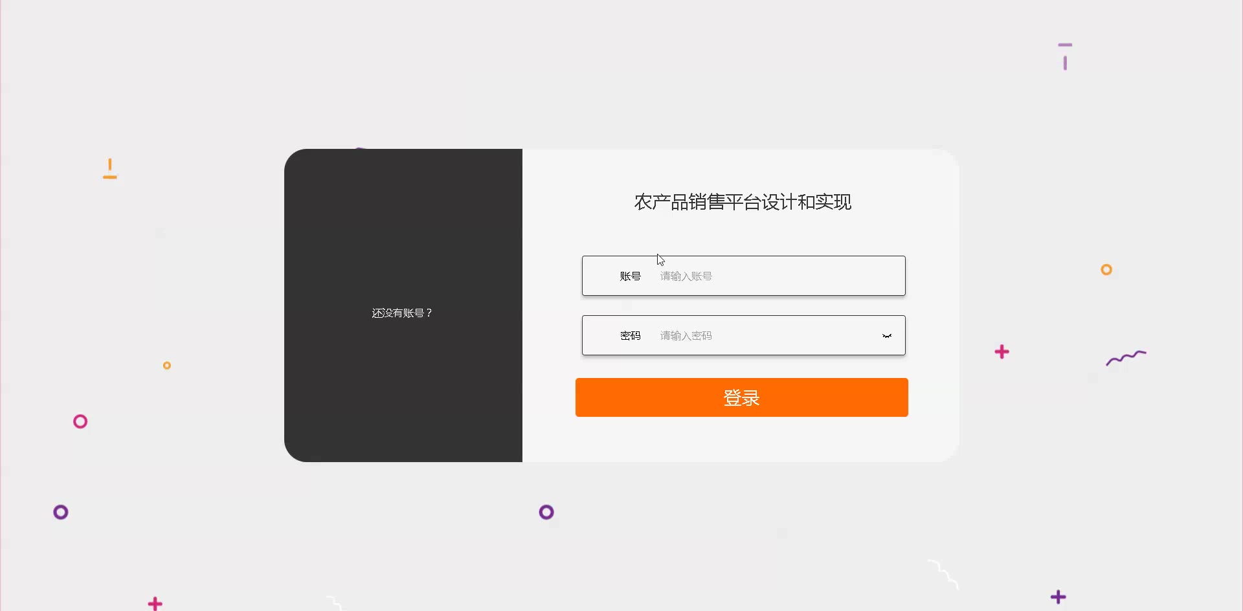Toggle password visibility eye icon

coord(887,336)
